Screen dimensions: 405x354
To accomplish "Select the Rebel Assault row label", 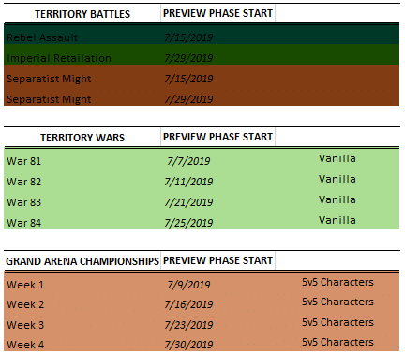I will (42, 37).
